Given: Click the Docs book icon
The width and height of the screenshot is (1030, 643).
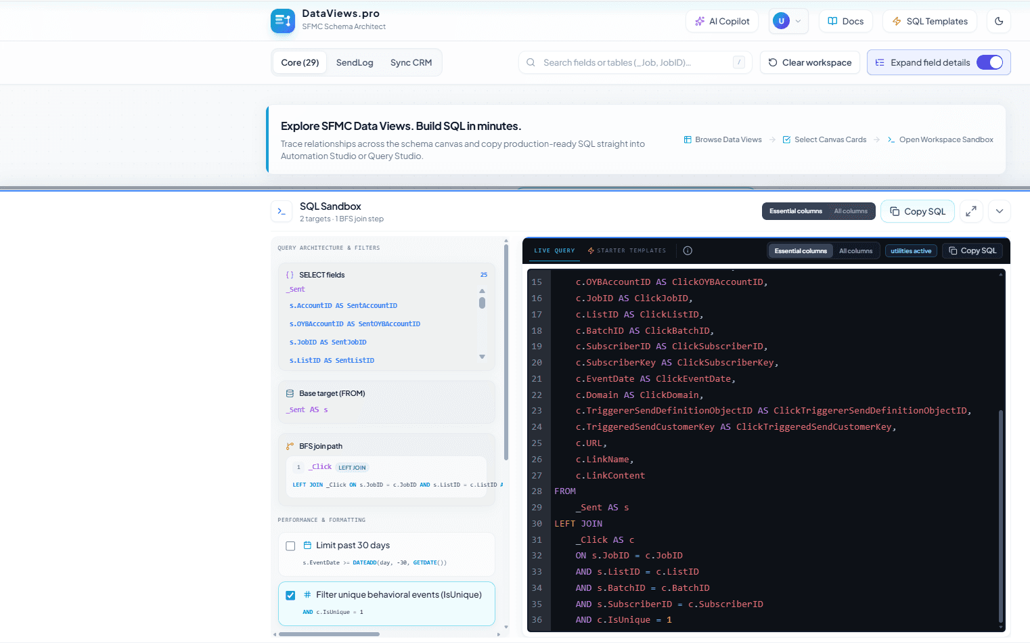Looking at the screenshot, I should tap(833, 21).
